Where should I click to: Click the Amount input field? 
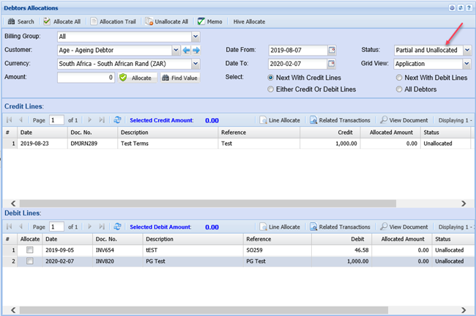tap(86, 77)
